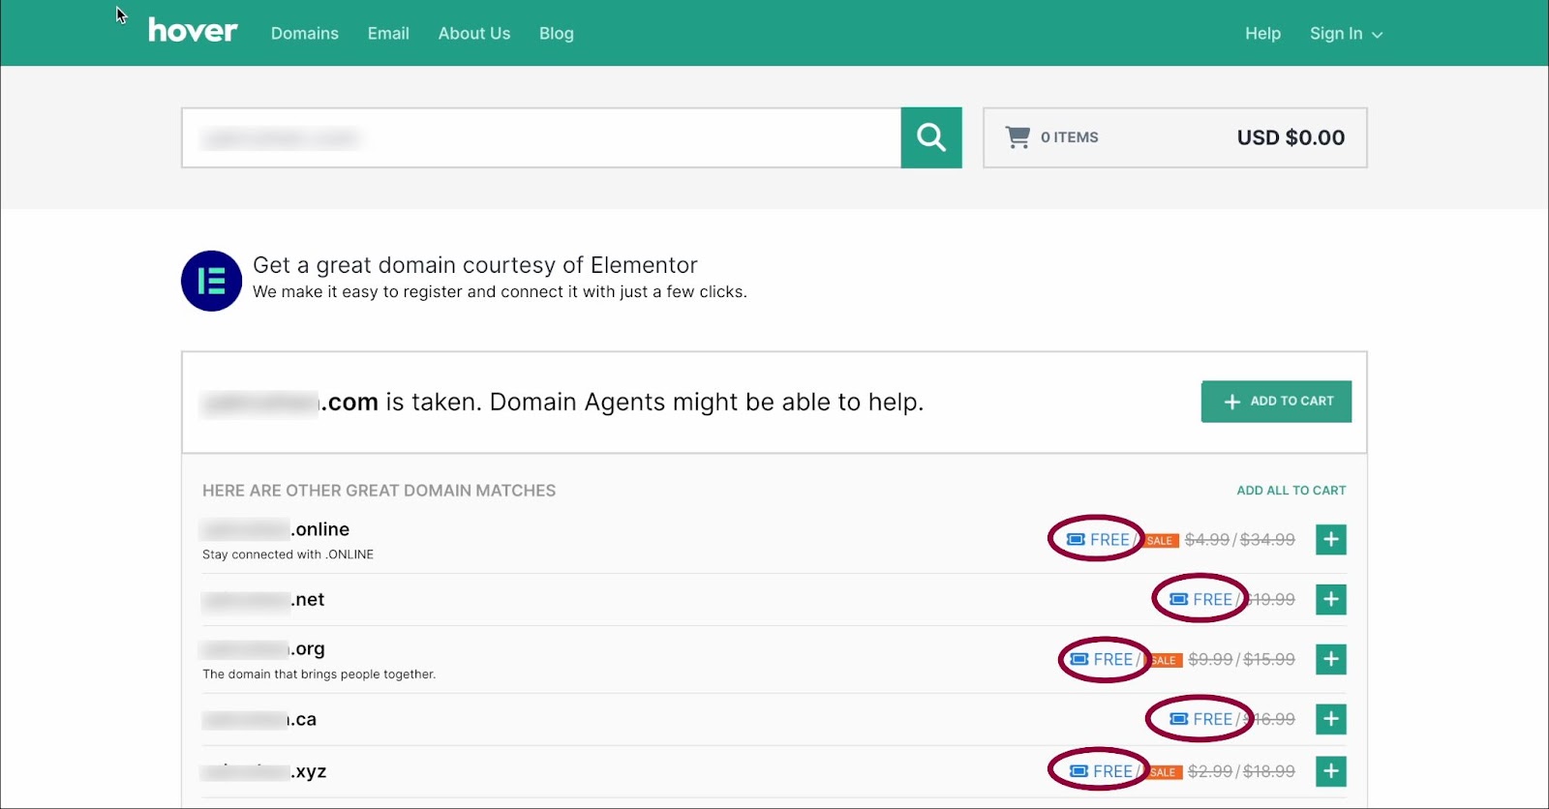This screenshot has width=1549, height=809.
Task: Select the .xyz domain name
Action: [264, 771]
